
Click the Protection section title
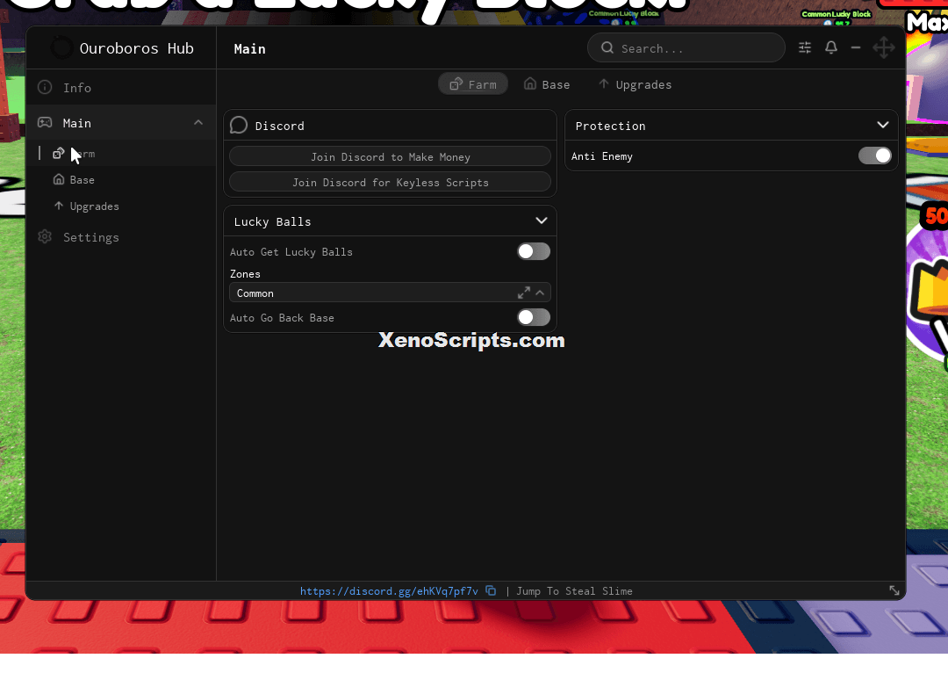click(610, 126)
